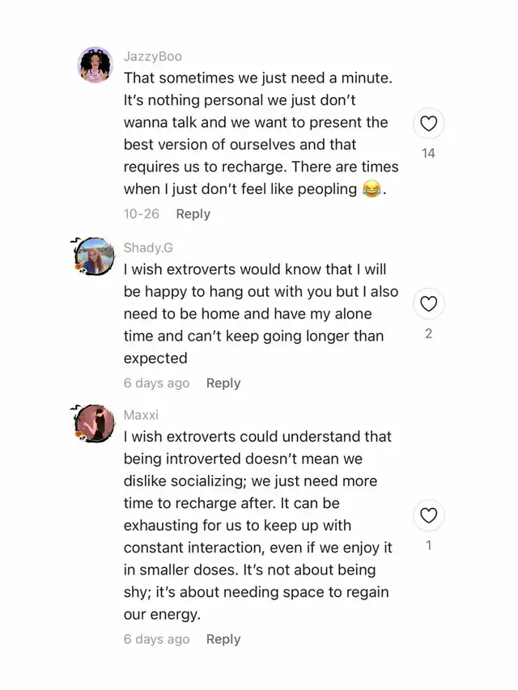
Task: Open JazzyBoo's profile picture
Action: [95, 66]
